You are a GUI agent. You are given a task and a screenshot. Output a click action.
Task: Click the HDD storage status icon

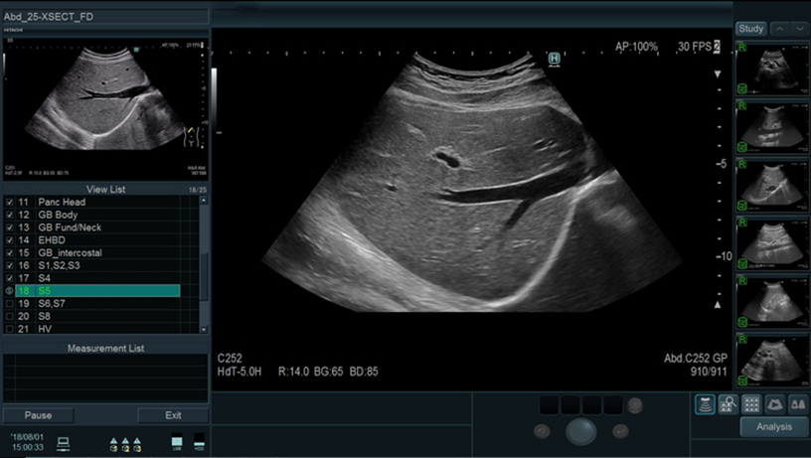pyautogui.click(x=199, y=442)
